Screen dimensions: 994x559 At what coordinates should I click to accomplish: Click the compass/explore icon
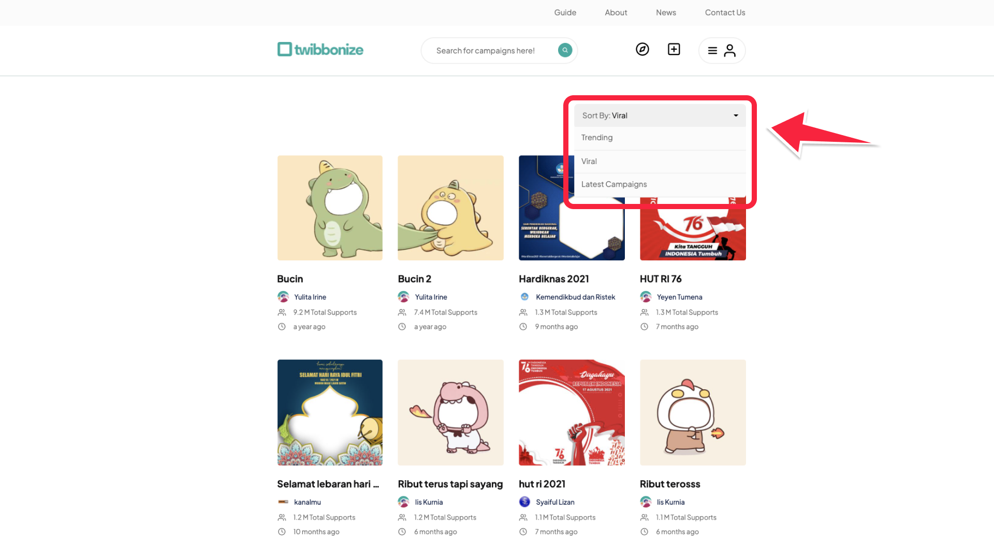point(642,49)
